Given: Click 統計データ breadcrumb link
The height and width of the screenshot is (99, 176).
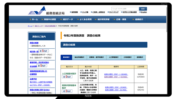Looking at the screenshot, I should 38,26.
